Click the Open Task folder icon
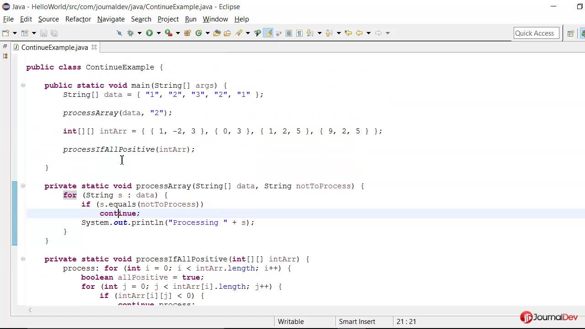The image size is (585, 329). [x=227, y=33]
